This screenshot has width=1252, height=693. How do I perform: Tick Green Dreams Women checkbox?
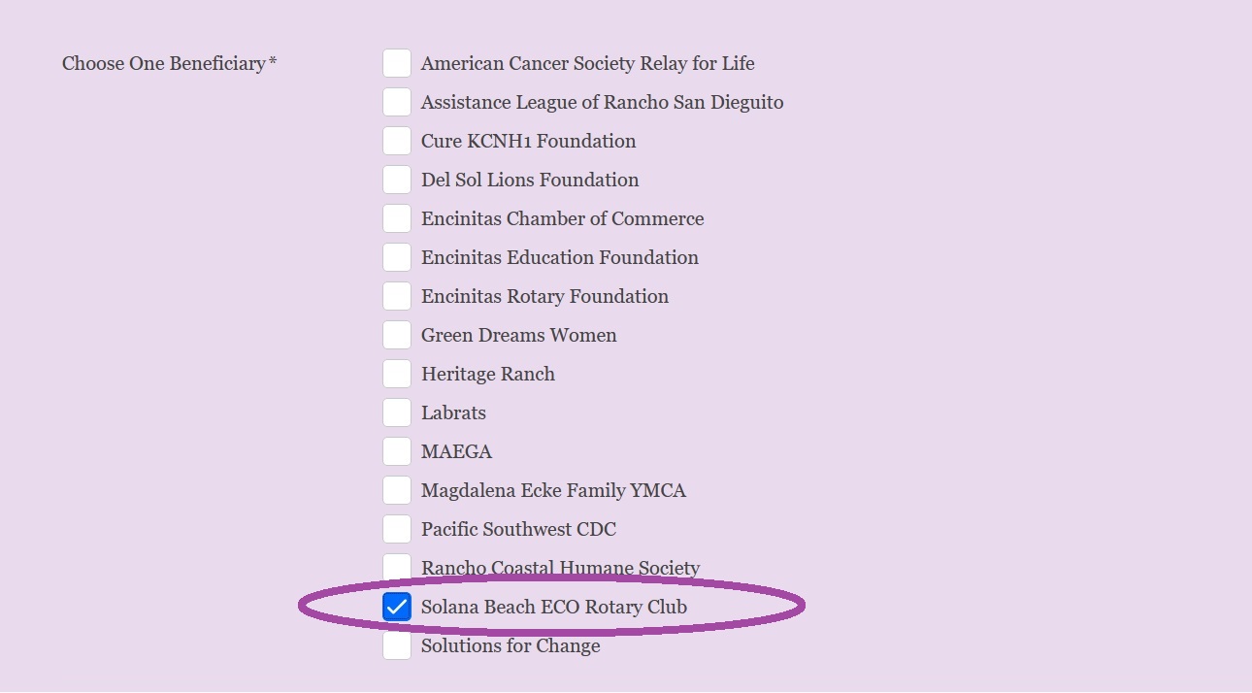pos(397,335)
